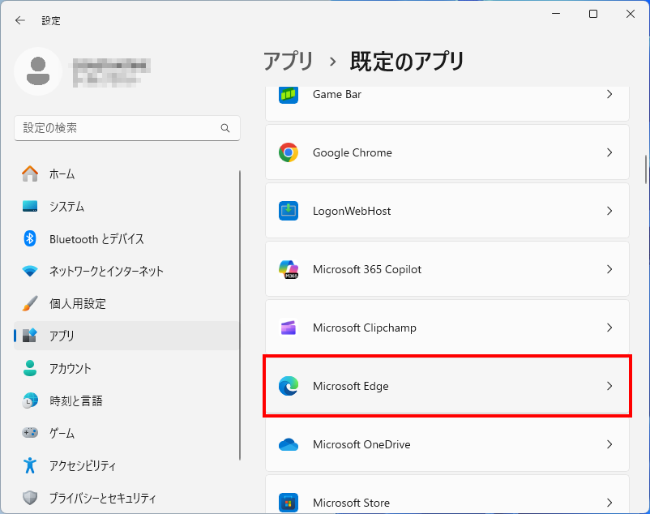Click the Microsoft OneDrive cloud icon
The width and height of the screenshot is (650, 514).
pyautogui.click(x=289, y=444)
